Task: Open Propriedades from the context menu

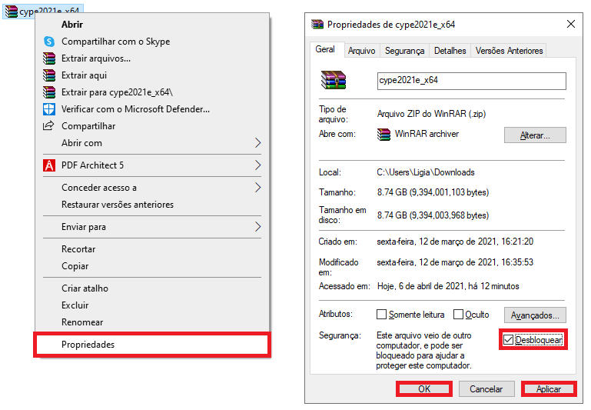Action: [x=152, y=345]
